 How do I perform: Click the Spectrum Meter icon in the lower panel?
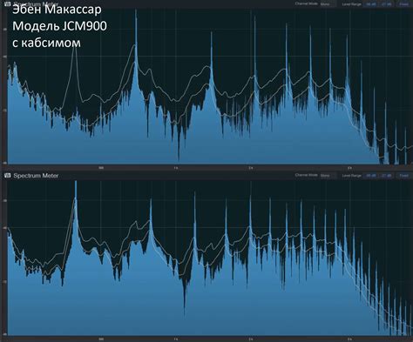point(8,175)
